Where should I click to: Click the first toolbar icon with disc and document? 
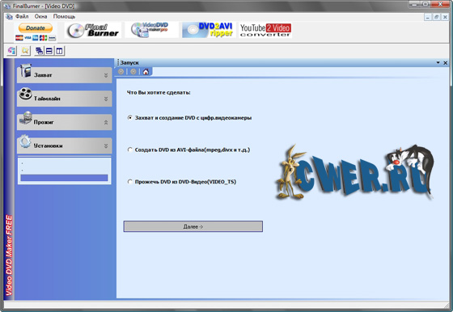[12, 51]
